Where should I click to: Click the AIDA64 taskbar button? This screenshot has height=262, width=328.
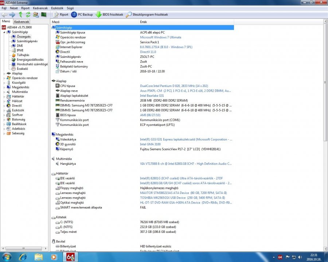70,257
